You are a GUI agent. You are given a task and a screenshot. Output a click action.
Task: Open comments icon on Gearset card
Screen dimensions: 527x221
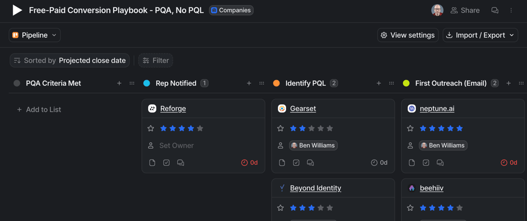[310, 163]
